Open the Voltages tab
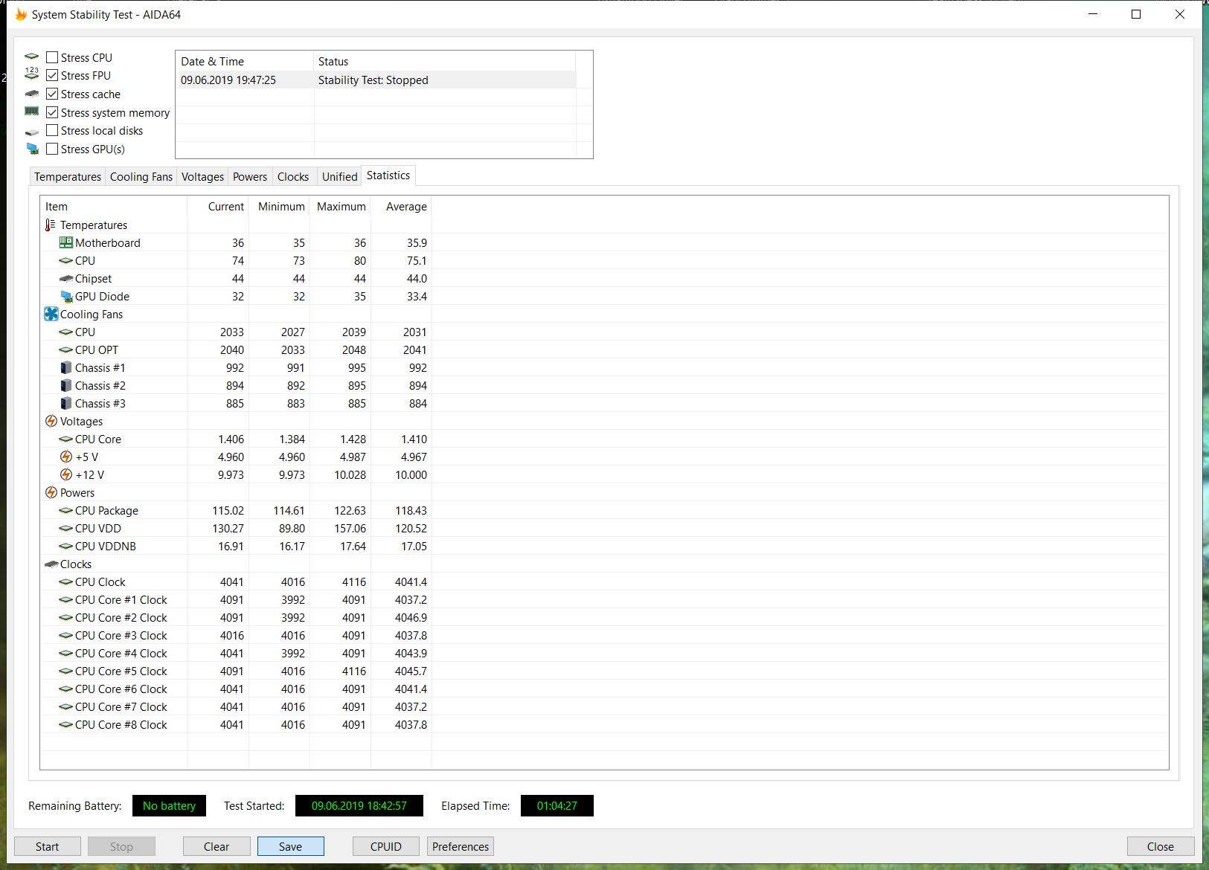 coord(202,176)
